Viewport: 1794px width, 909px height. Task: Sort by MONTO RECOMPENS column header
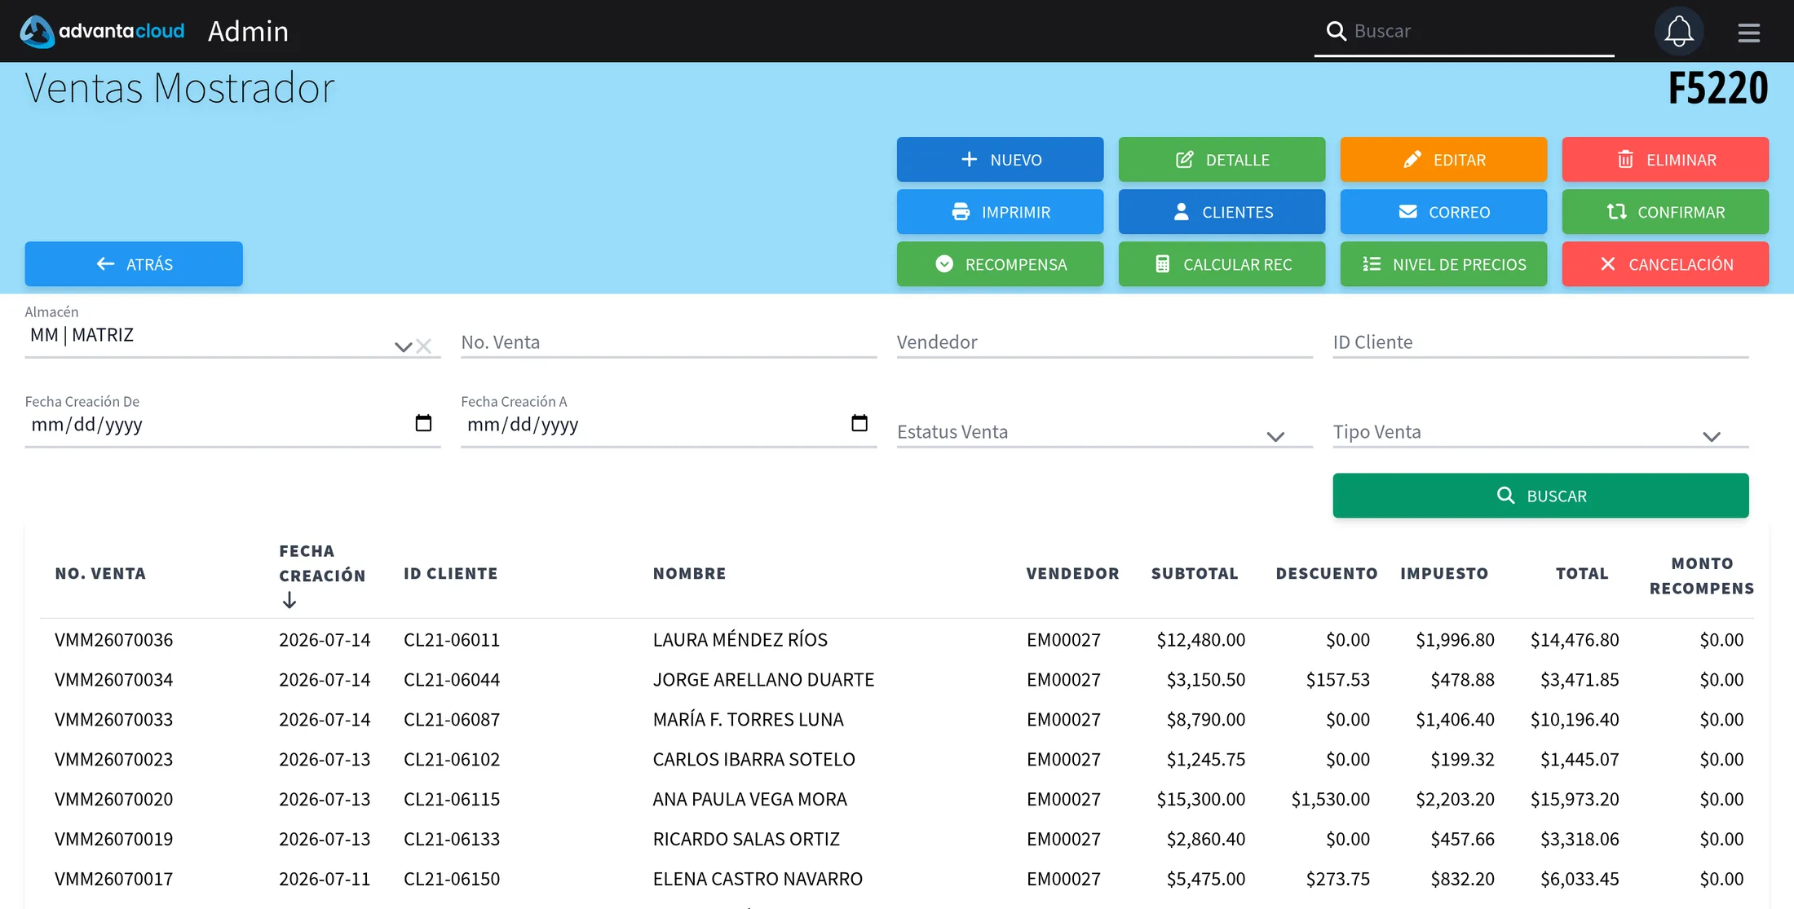1702,576
